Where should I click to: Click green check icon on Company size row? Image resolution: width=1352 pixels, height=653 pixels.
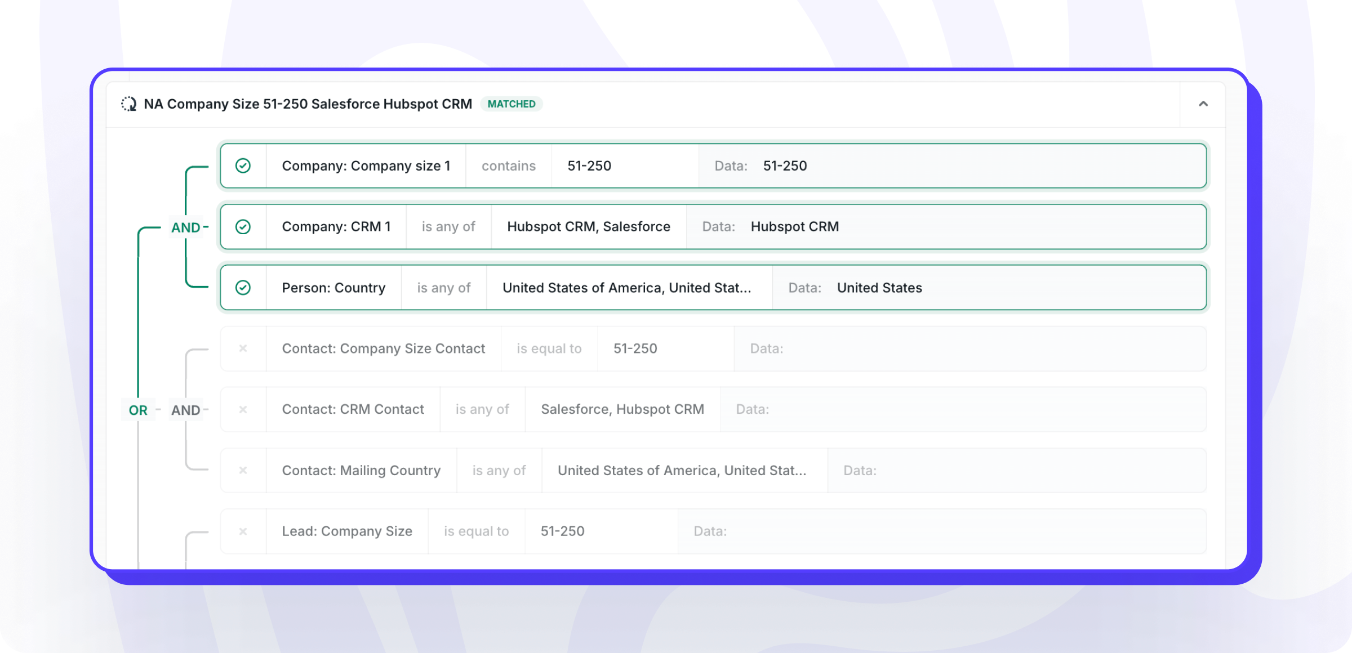click(243, 166)
